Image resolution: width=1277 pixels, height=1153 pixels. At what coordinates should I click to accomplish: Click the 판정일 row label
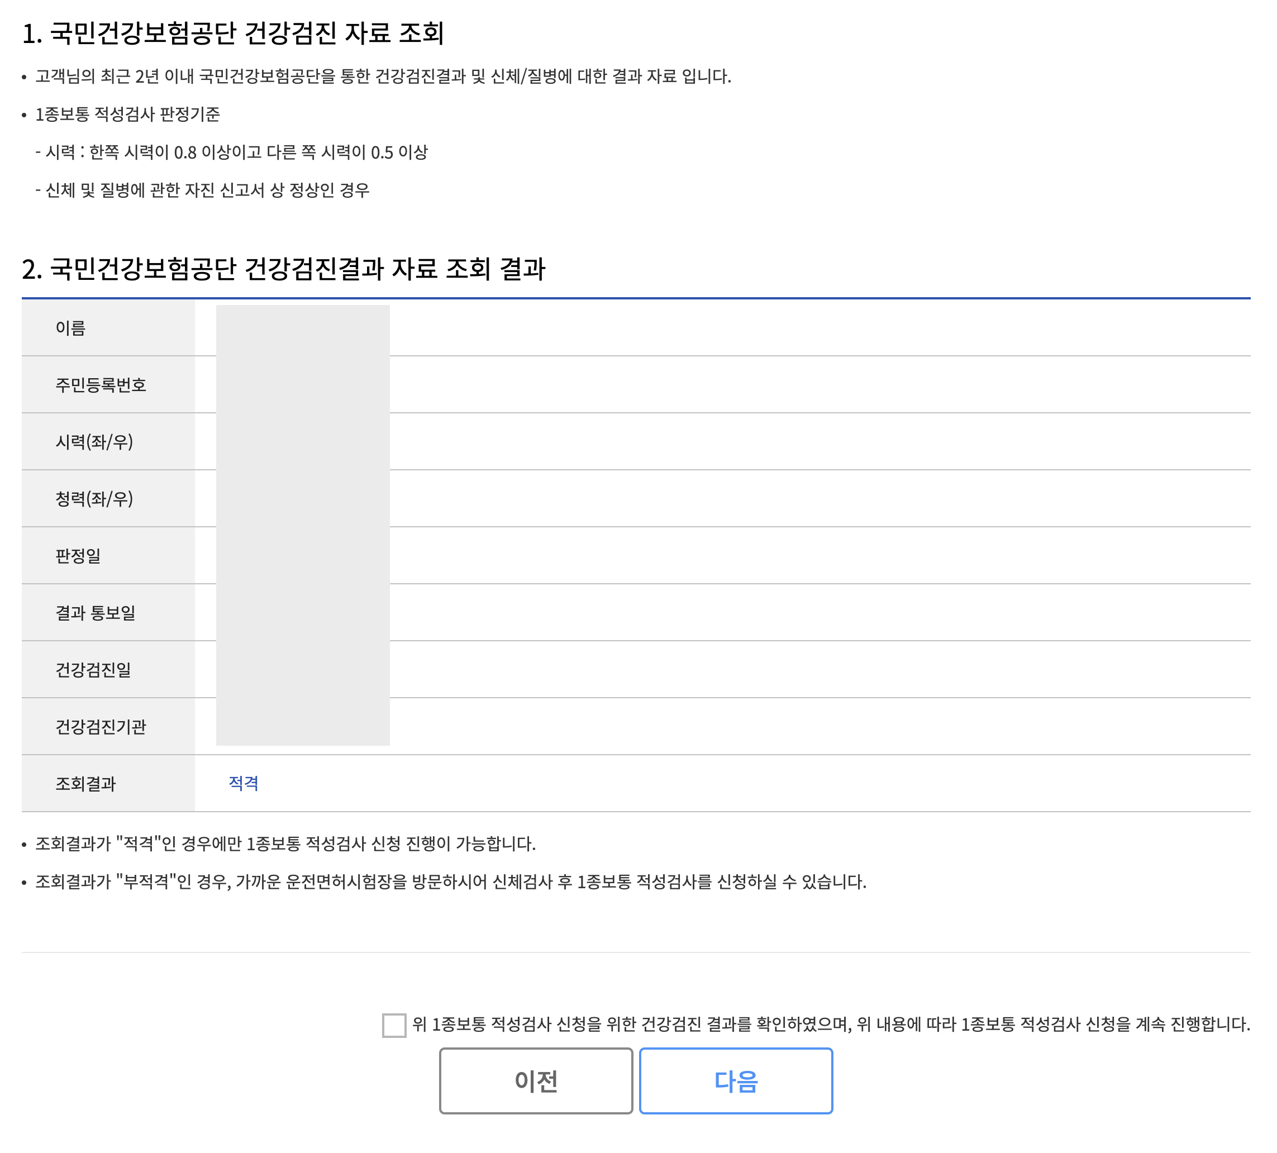point(78,556)
